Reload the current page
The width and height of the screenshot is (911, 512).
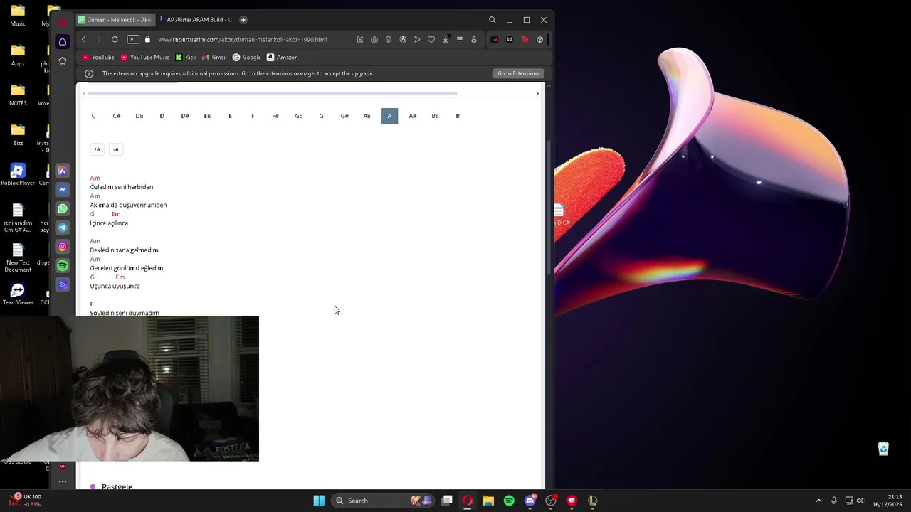(115, 39)
